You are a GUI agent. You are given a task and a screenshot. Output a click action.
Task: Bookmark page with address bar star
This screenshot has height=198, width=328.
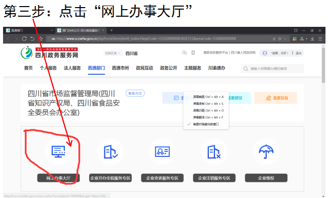[x=280, y=38]
